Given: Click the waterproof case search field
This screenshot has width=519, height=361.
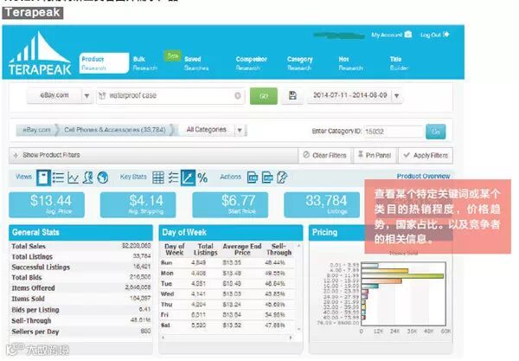Looking at the screenshot, I should [x=170, y=96].
